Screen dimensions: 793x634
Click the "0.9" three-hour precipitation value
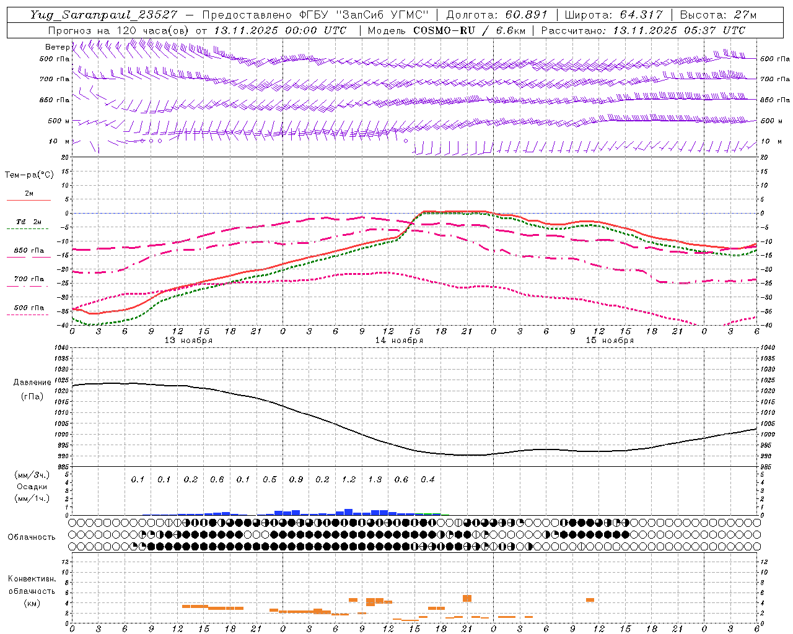click(296, 479)
